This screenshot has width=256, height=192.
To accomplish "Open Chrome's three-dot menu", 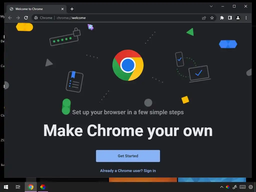I will pos(246,18).
